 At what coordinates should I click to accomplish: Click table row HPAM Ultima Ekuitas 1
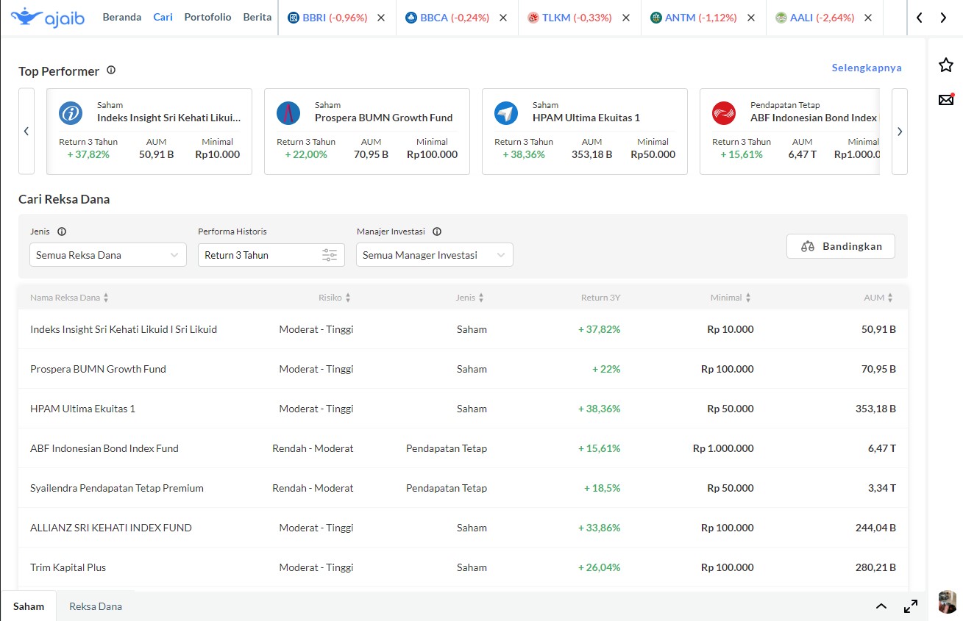tap(463, 409)
